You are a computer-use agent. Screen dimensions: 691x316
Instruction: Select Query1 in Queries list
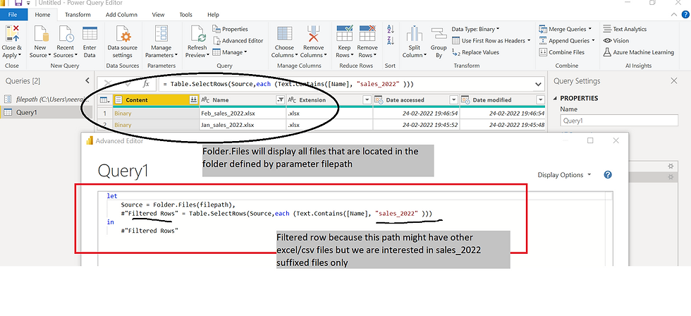47,112
